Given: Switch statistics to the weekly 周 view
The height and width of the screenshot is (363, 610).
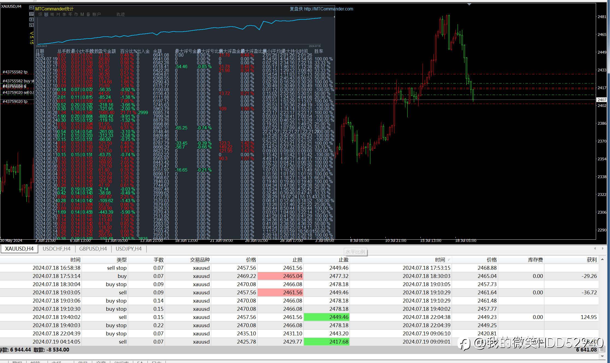Looking at the screenshot, I should pos(52,14).
